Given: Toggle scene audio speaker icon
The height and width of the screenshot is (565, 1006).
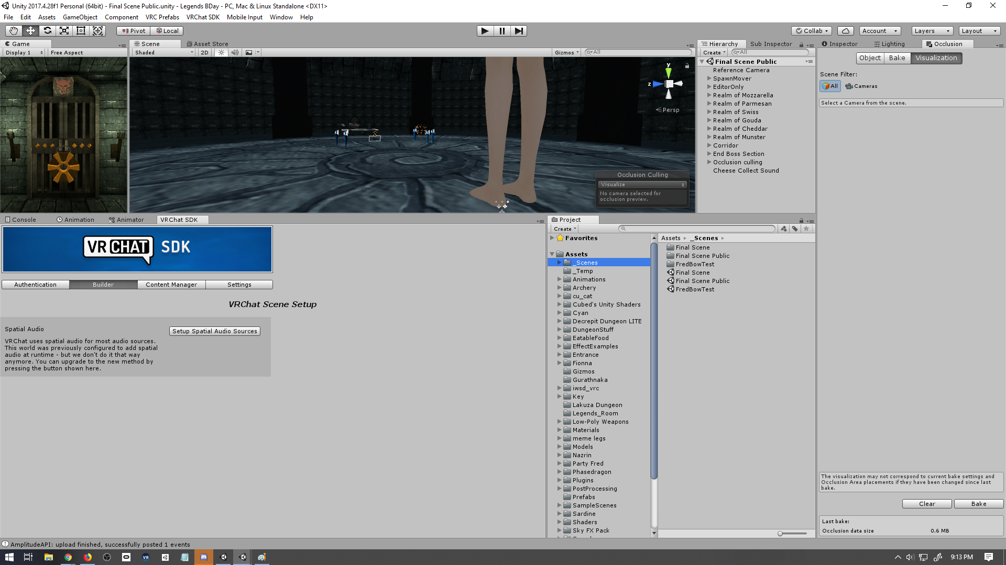Looking at the screenshot, I should click(x=235, y=52).
